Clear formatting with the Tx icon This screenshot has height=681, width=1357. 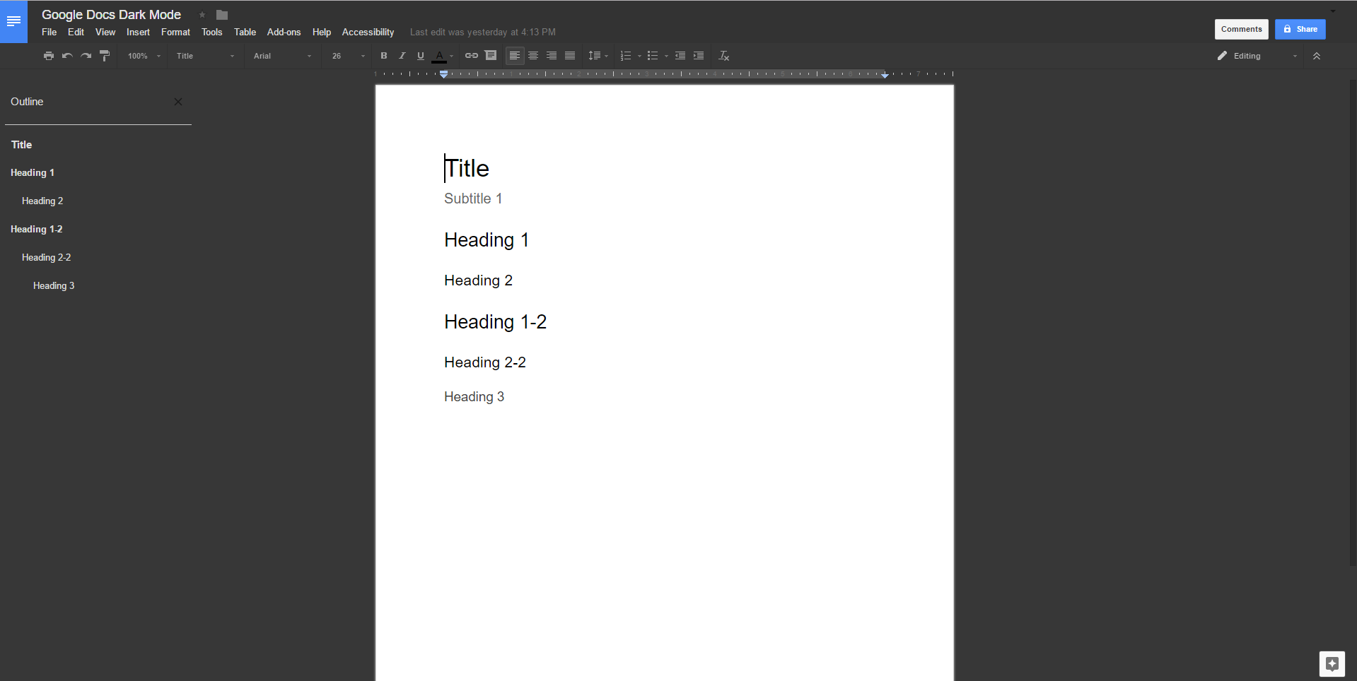tap(723, 56)
